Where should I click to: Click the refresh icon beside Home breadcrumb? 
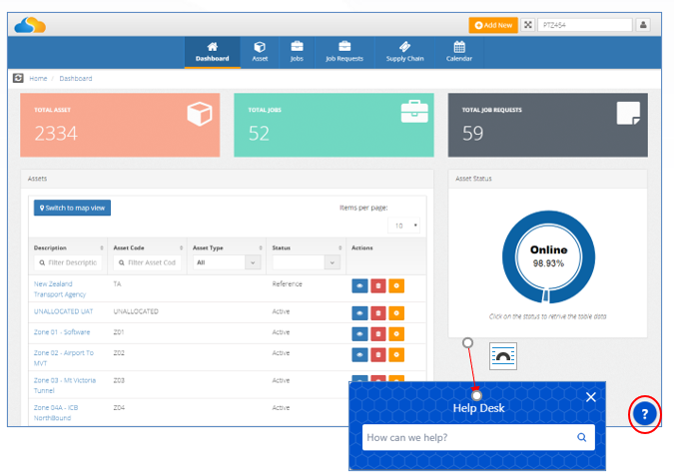(18, 78)
